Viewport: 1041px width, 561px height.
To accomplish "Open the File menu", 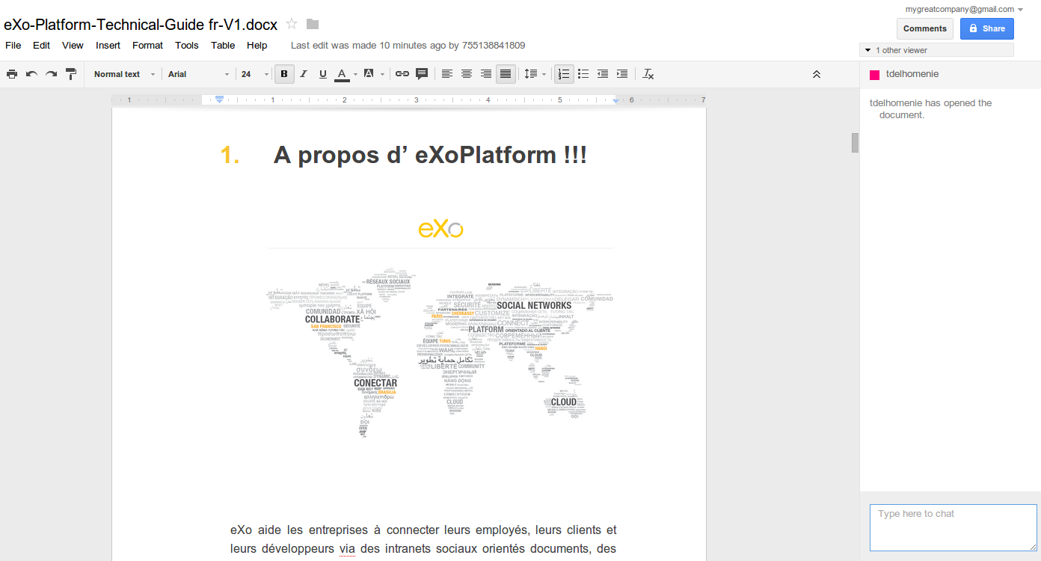I will [13, 45].
